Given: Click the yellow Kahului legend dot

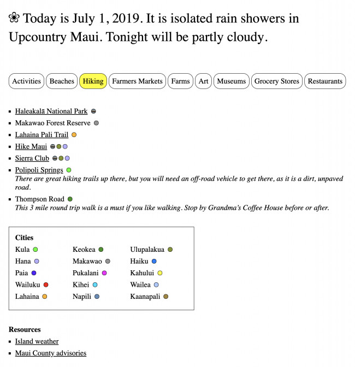Looking at the screenshot, I should point(160,273).
